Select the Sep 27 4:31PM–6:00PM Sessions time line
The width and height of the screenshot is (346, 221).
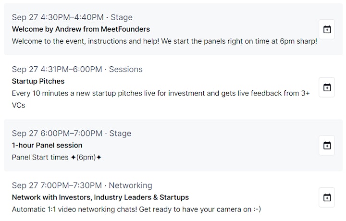coord(77,69)
